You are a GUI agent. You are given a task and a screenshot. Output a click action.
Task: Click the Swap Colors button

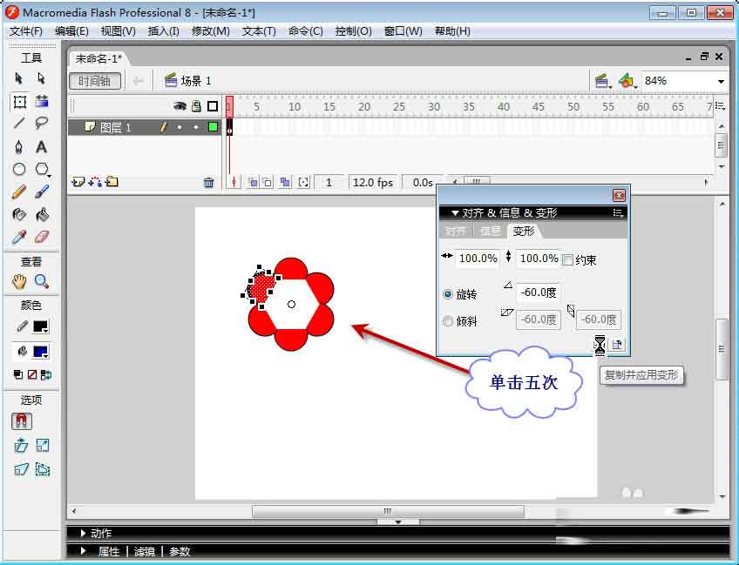[46, 374]
